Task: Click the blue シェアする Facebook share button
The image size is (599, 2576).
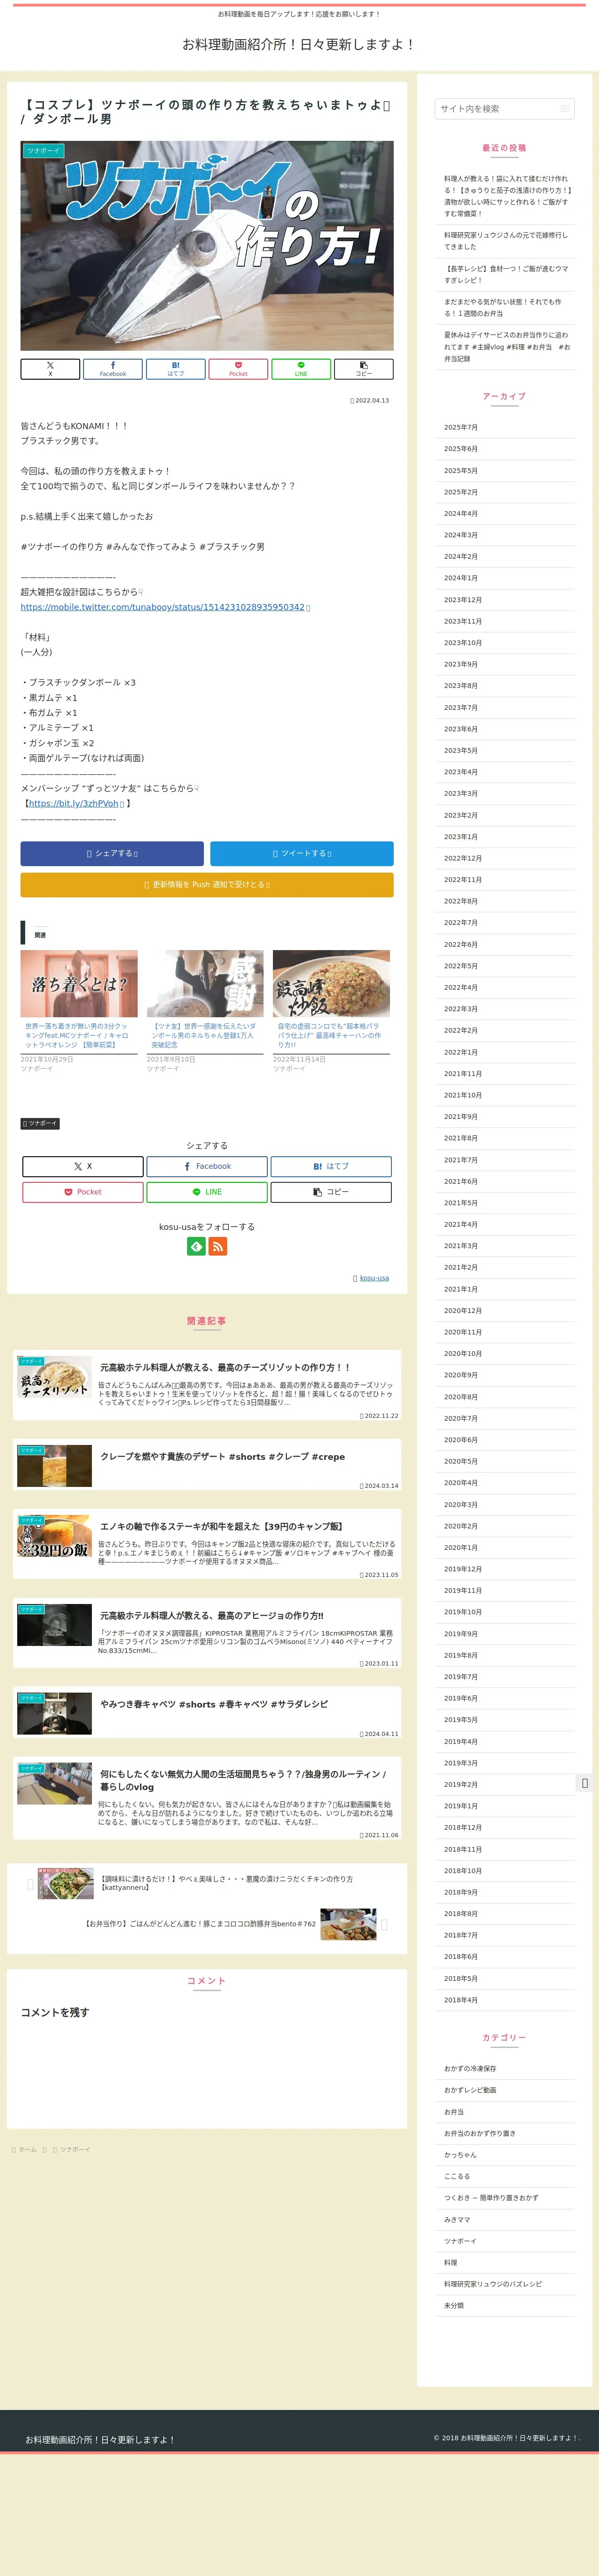Action: pos(112,853)
